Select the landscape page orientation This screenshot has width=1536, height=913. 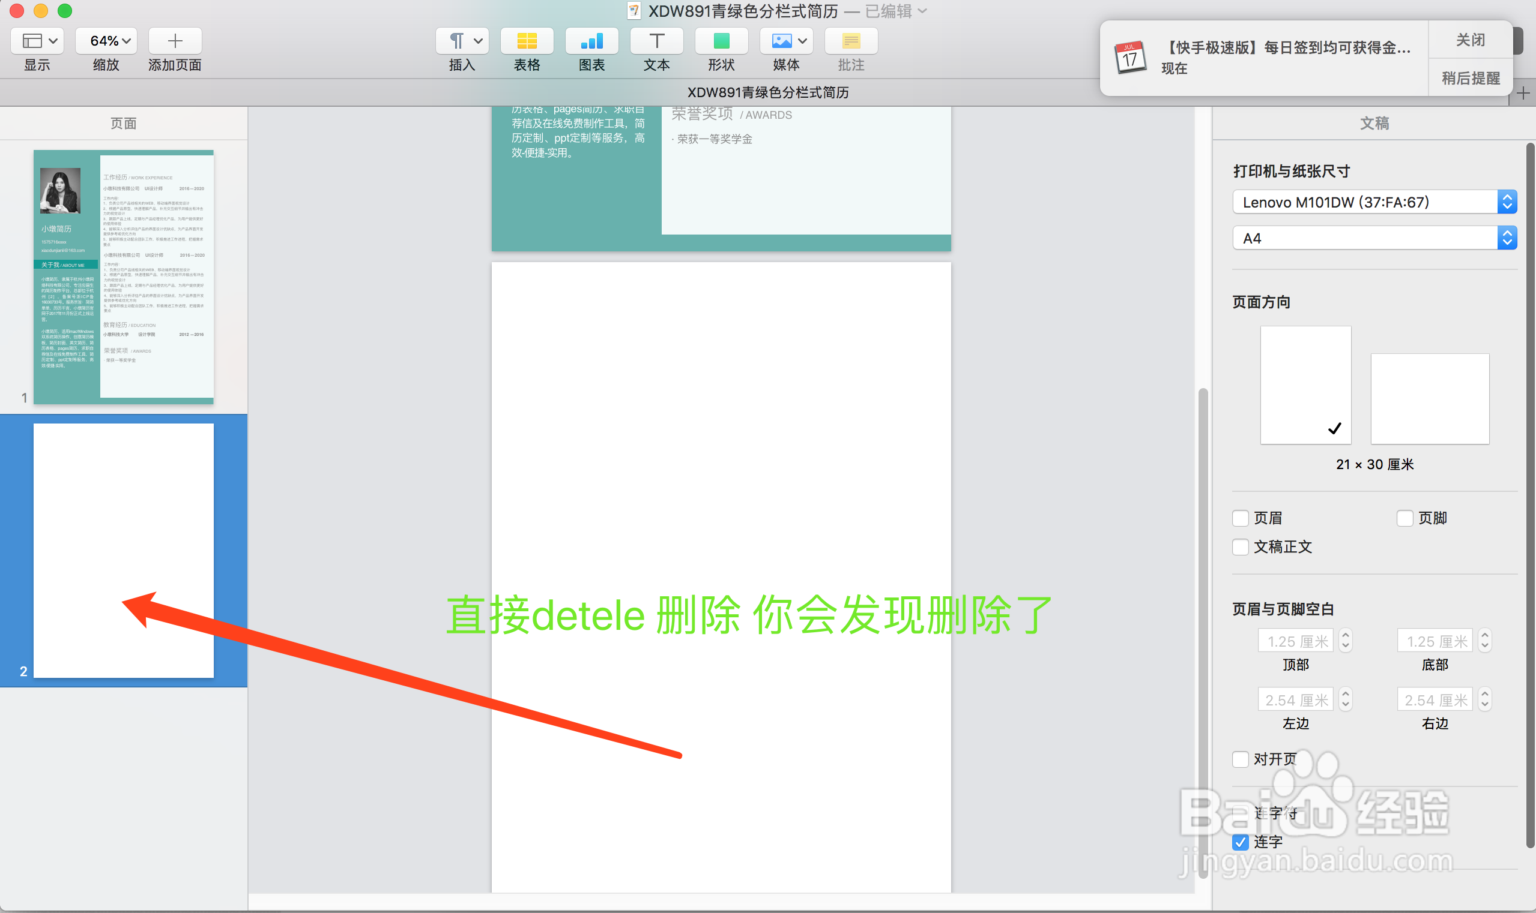pyautogui.click(x=1430, y=399)
